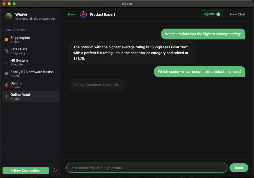Viewport: 254px width, 178px height.
Task: Click the Weave globe logo icon
Action: pos(9,16)
